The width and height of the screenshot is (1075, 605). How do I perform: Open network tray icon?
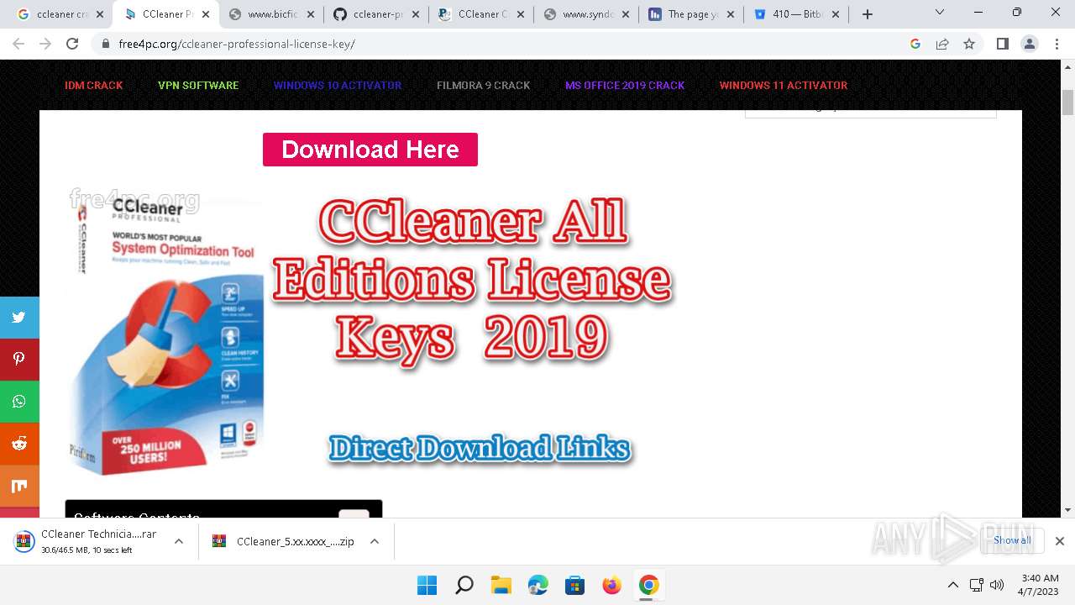976,585
